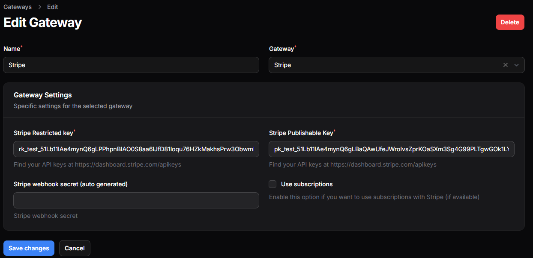Save the gateway with Save changes
533x258 pixels.
29,248
